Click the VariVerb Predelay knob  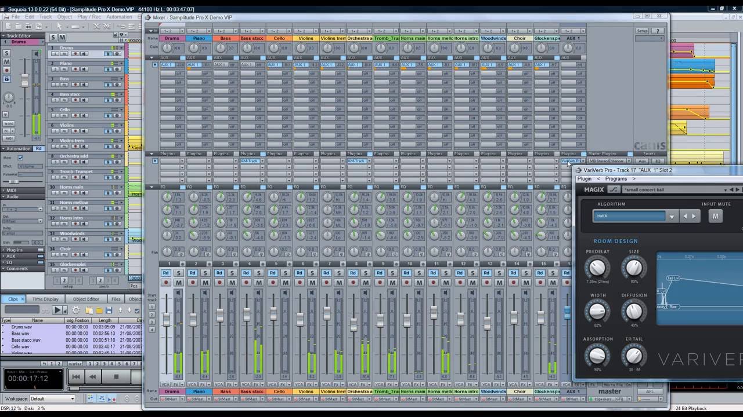pyautogui.click(x=597, y=268)
